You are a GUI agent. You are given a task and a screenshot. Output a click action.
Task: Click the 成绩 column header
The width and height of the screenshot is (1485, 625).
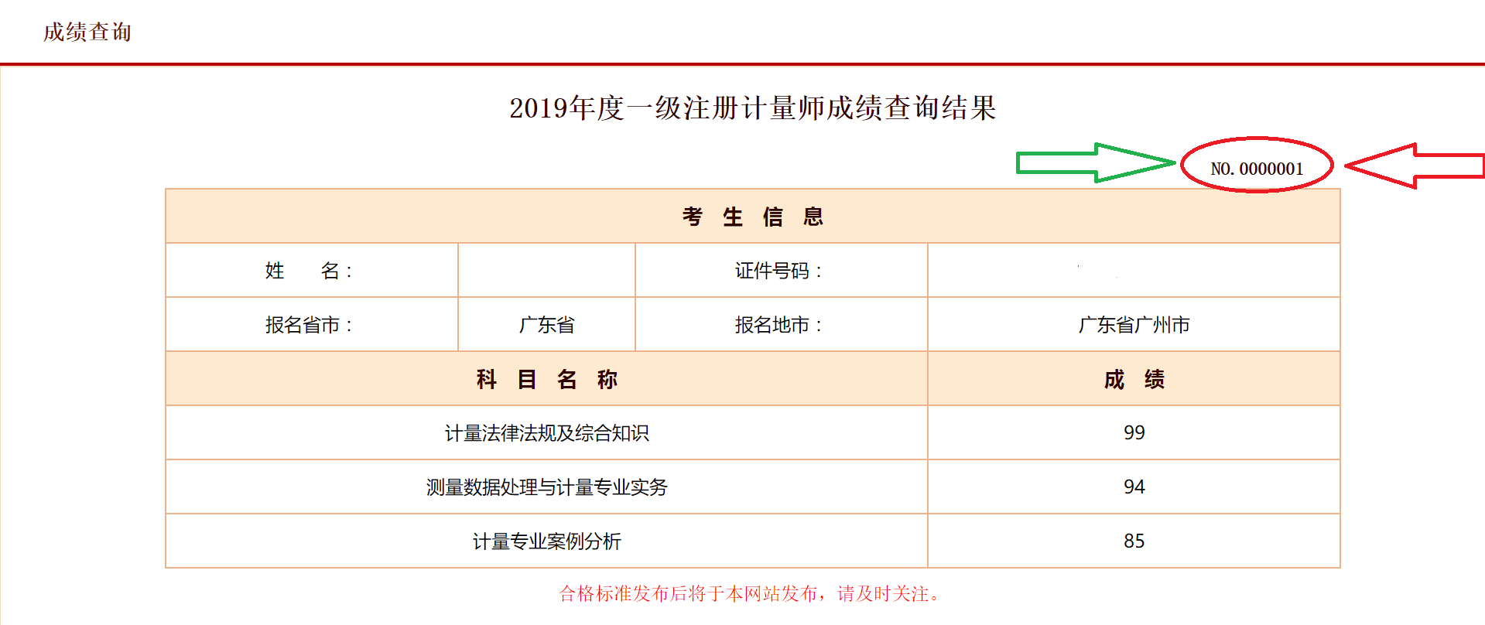tap(1134, 379)
